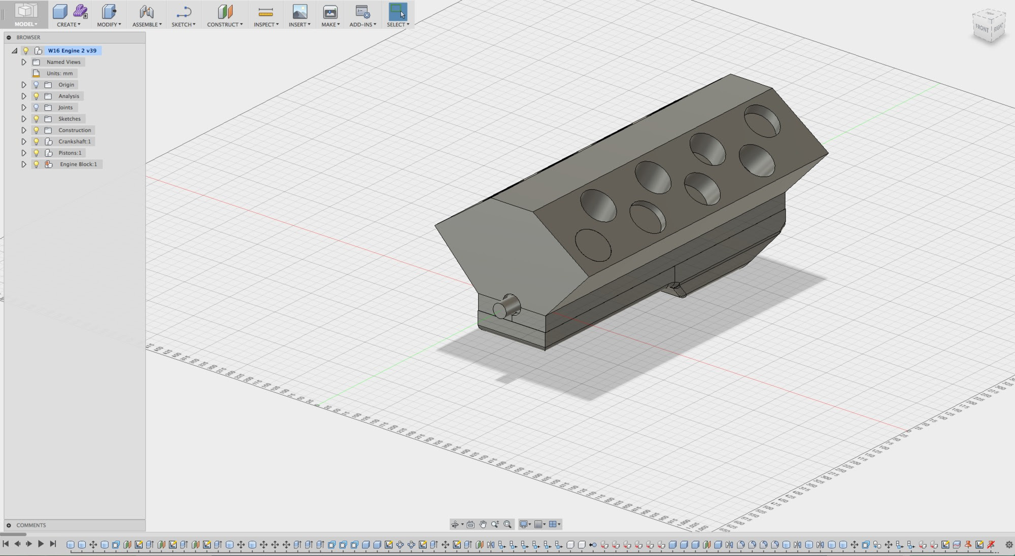Image resolution: width=1015 pixels, height=556 pixels.
Task: Click the Assemble Joint icon
Action: pyautogui.click(x=146, y=11)
